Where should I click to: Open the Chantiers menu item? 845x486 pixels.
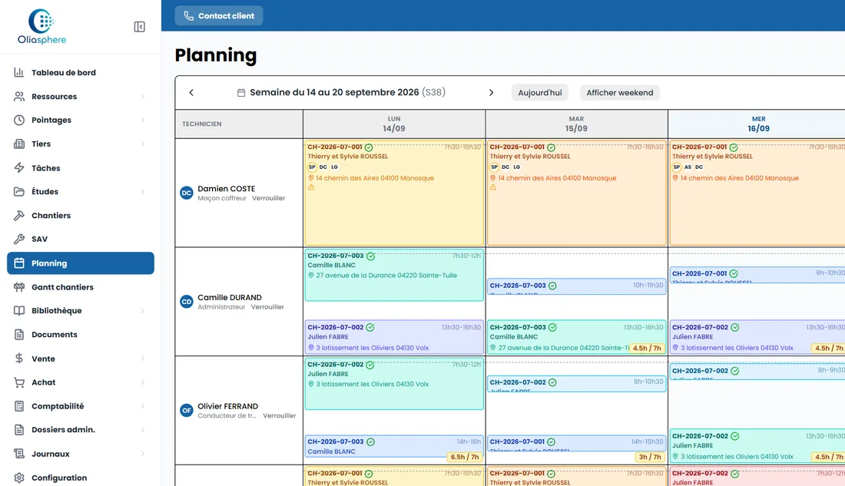point(81,216)
